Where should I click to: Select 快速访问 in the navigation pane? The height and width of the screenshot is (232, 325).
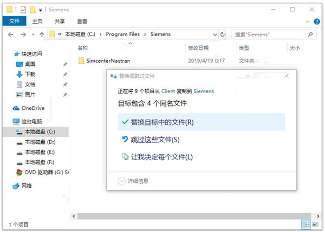pos(31,54)
